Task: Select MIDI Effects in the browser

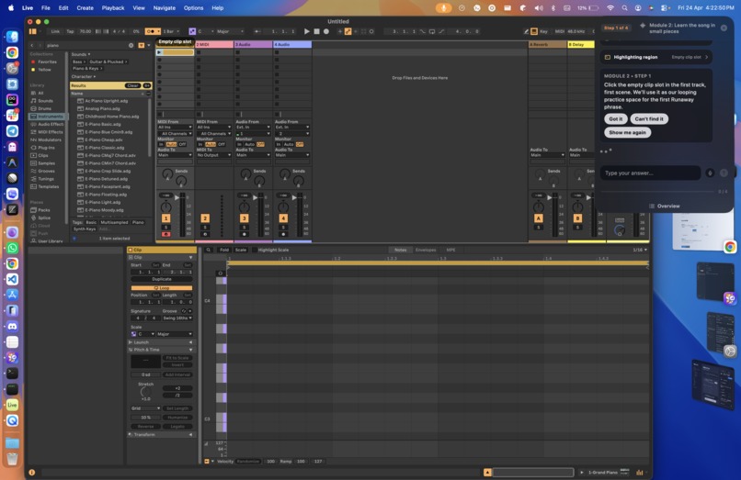Action: coord(50,132)
